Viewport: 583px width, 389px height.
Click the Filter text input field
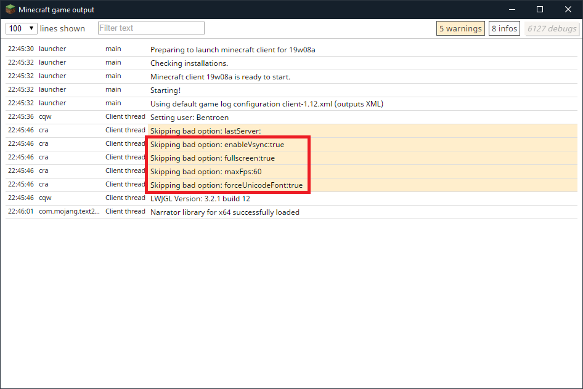(151, 28)
